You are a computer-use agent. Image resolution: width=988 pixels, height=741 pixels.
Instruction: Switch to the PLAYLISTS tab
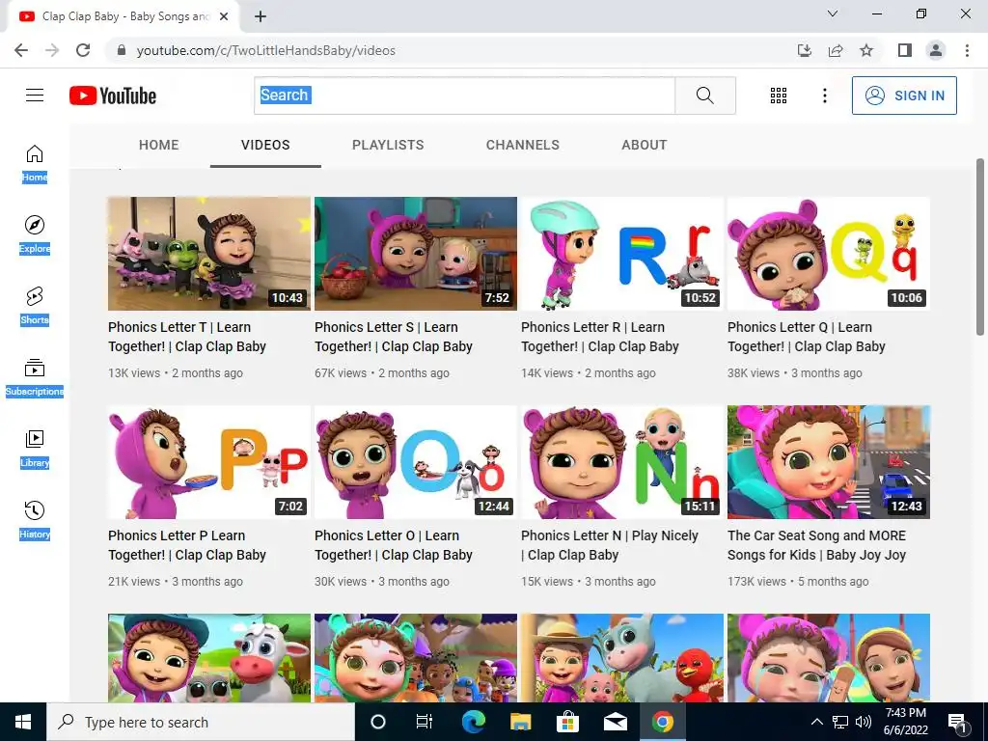pos(388,145)
